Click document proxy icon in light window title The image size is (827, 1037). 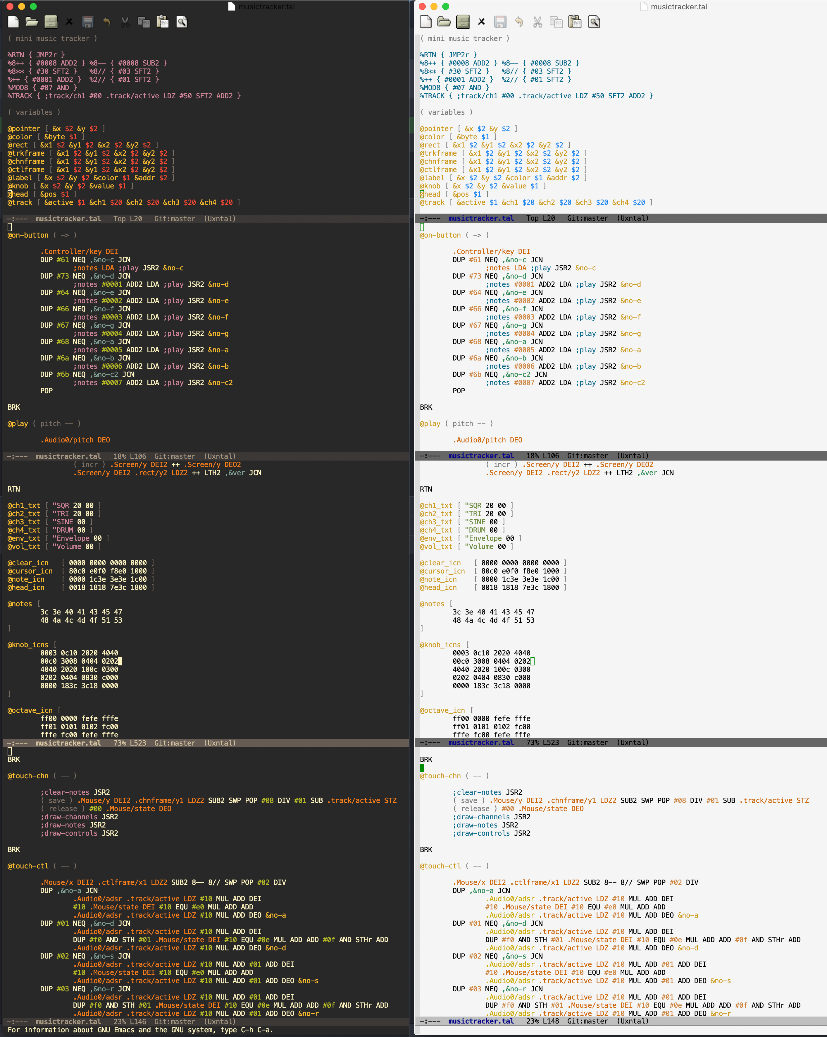pos(644,7)
